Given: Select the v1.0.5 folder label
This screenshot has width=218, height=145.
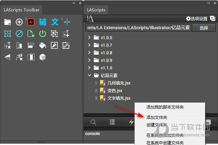Looking at the screenshot, I should click(106, 38).
